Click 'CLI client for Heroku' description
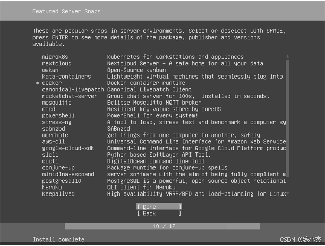325x246 pixels. click(x=141, y=188)
